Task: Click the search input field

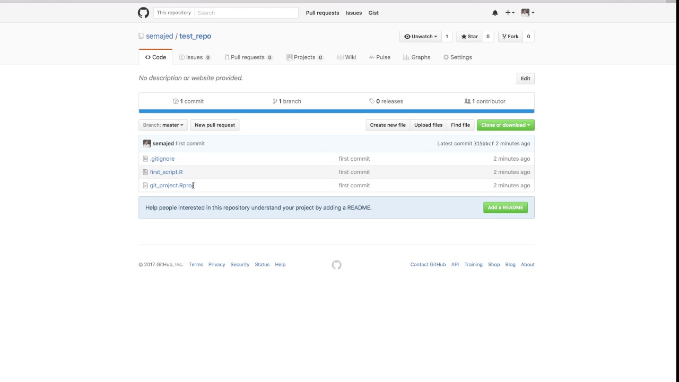Action: (246, 13)
